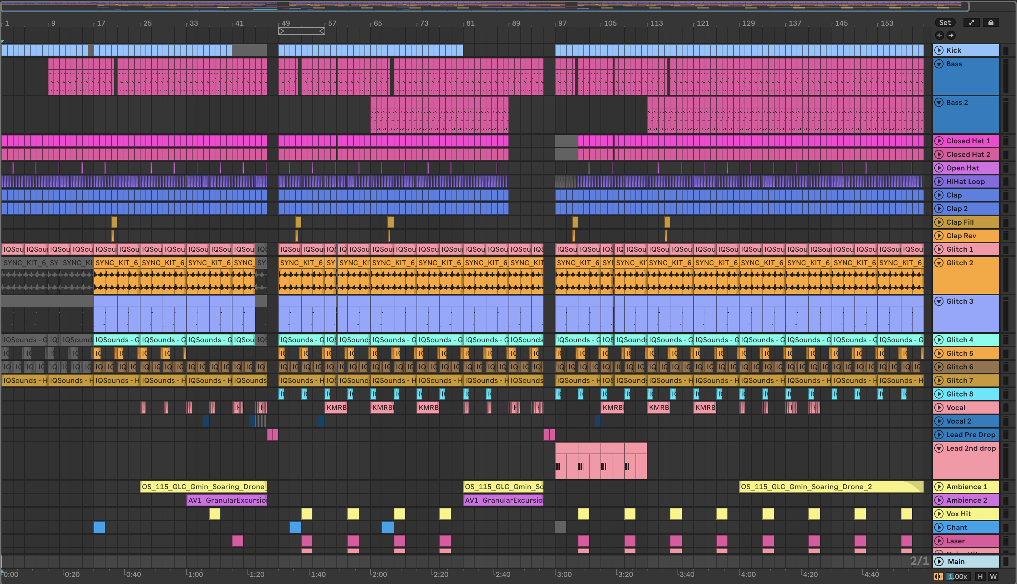Click the arrangement overview bar at top
Image resolution: width=1017 pixels, height=584 pixels.
click(485, 6)
